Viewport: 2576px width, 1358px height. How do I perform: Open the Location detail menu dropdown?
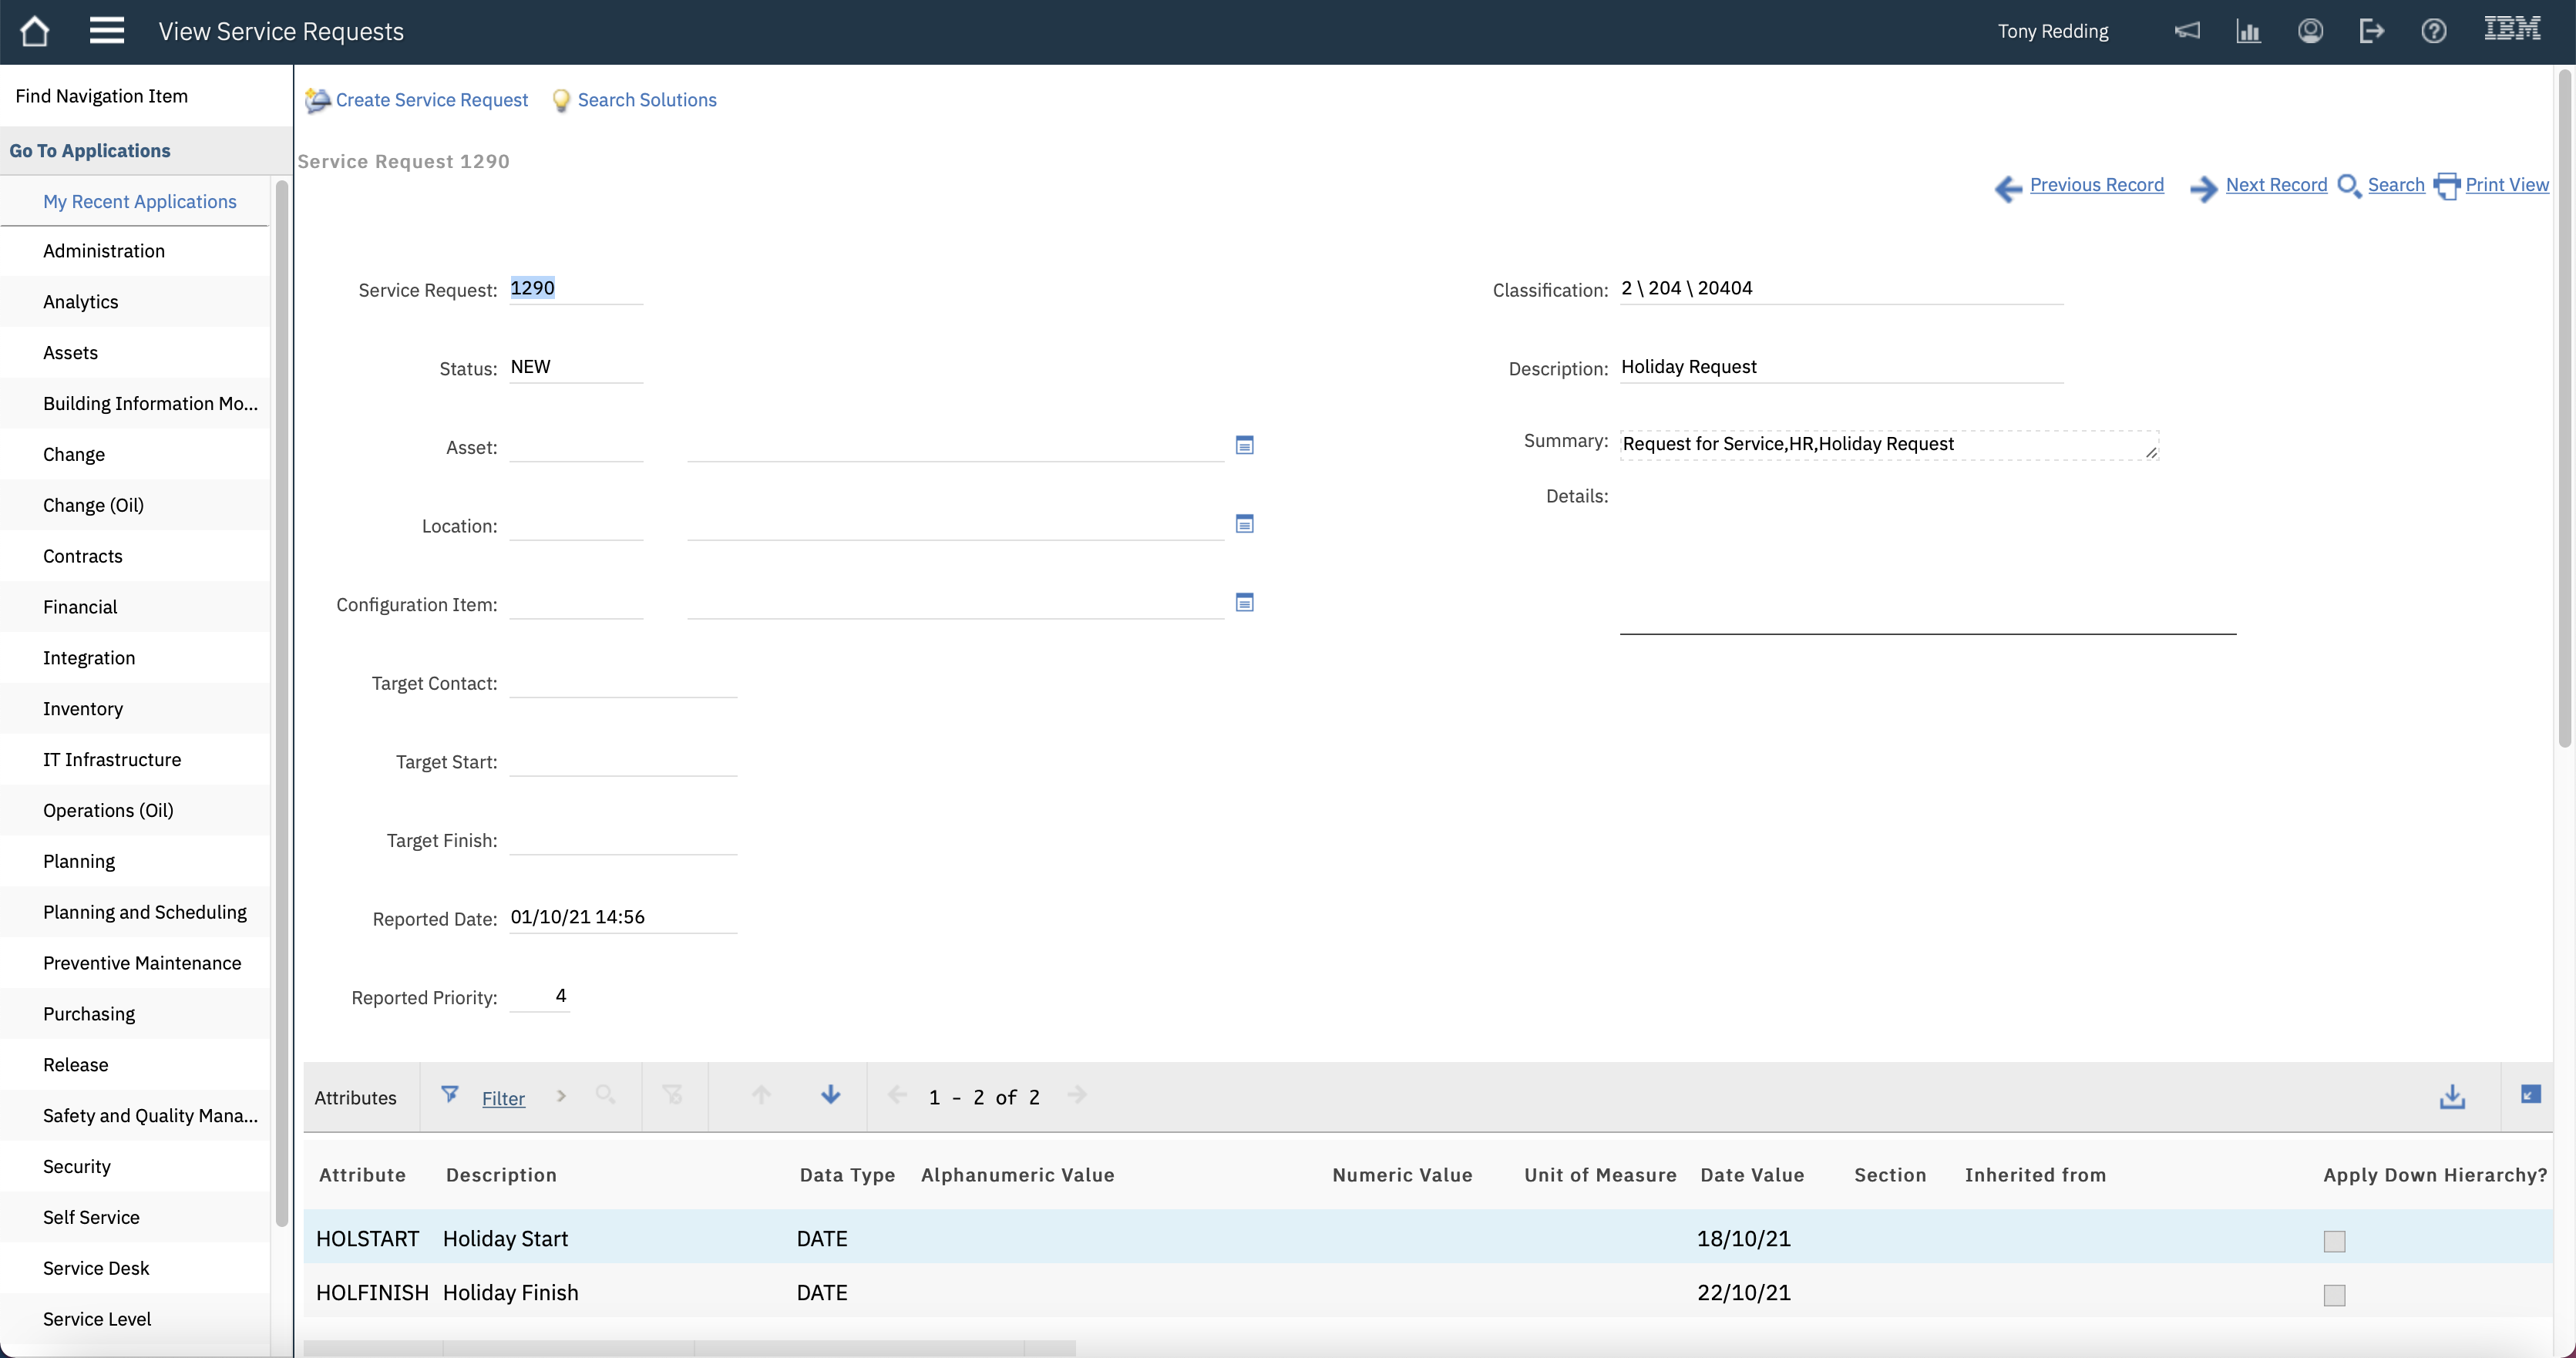pos(1244,524)
